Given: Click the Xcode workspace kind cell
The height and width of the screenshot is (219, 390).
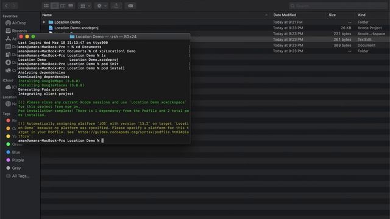Looking at the screenshot, I should click(x=371, y=34).
